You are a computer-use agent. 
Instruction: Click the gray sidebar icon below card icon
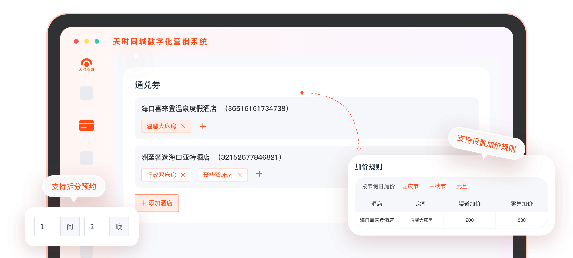(86, 158)
